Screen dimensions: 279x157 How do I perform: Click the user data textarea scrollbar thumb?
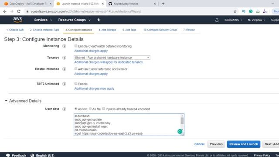tap(182, 121)
